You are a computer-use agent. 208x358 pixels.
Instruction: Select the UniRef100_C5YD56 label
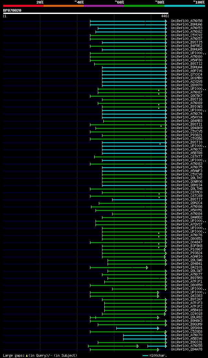(x=187, y=139)
